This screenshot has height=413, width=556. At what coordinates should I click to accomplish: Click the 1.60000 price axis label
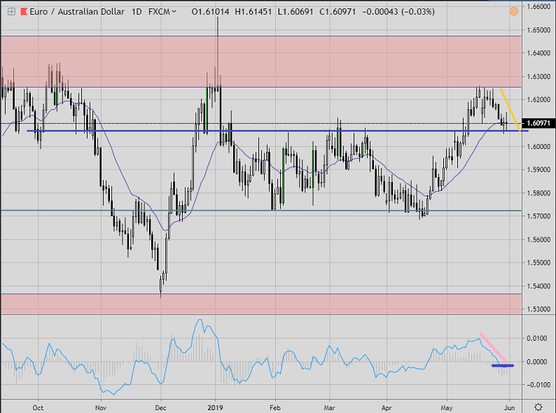538,146
